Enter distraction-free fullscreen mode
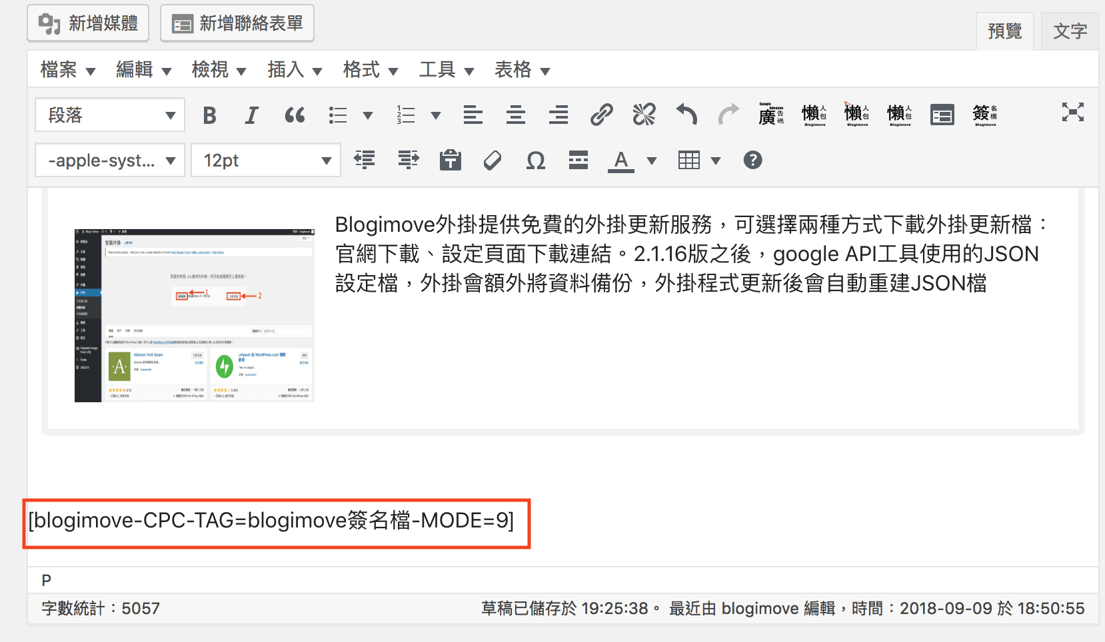The image size is (1105, 642). (1073, 112)
